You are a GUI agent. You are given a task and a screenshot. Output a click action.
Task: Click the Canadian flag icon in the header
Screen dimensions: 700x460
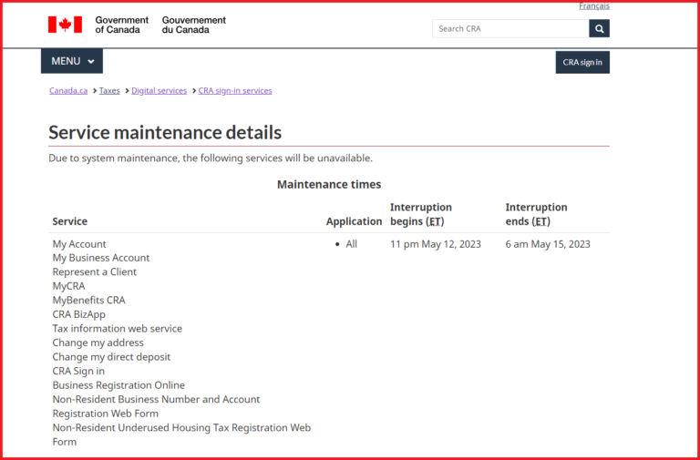coord(65,25)
